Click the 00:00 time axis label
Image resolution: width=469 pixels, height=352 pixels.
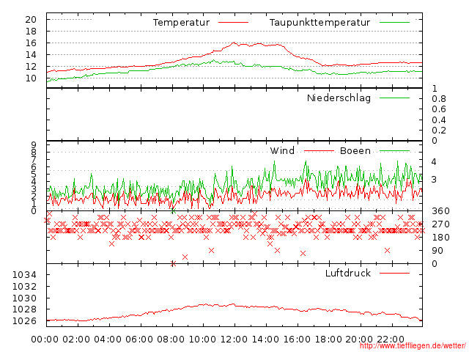[45, 340]
